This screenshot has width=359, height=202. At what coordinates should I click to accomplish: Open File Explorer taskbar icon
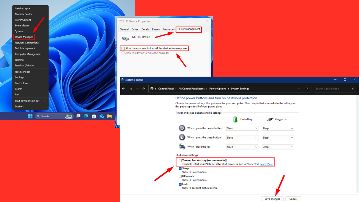pyautogui.click(x=109, y=116)
